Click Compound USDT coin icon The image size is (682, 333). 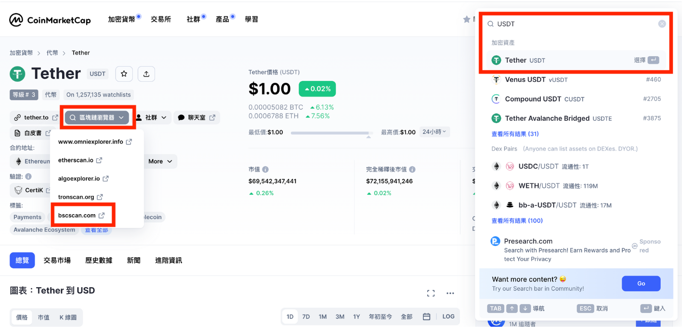496,99
